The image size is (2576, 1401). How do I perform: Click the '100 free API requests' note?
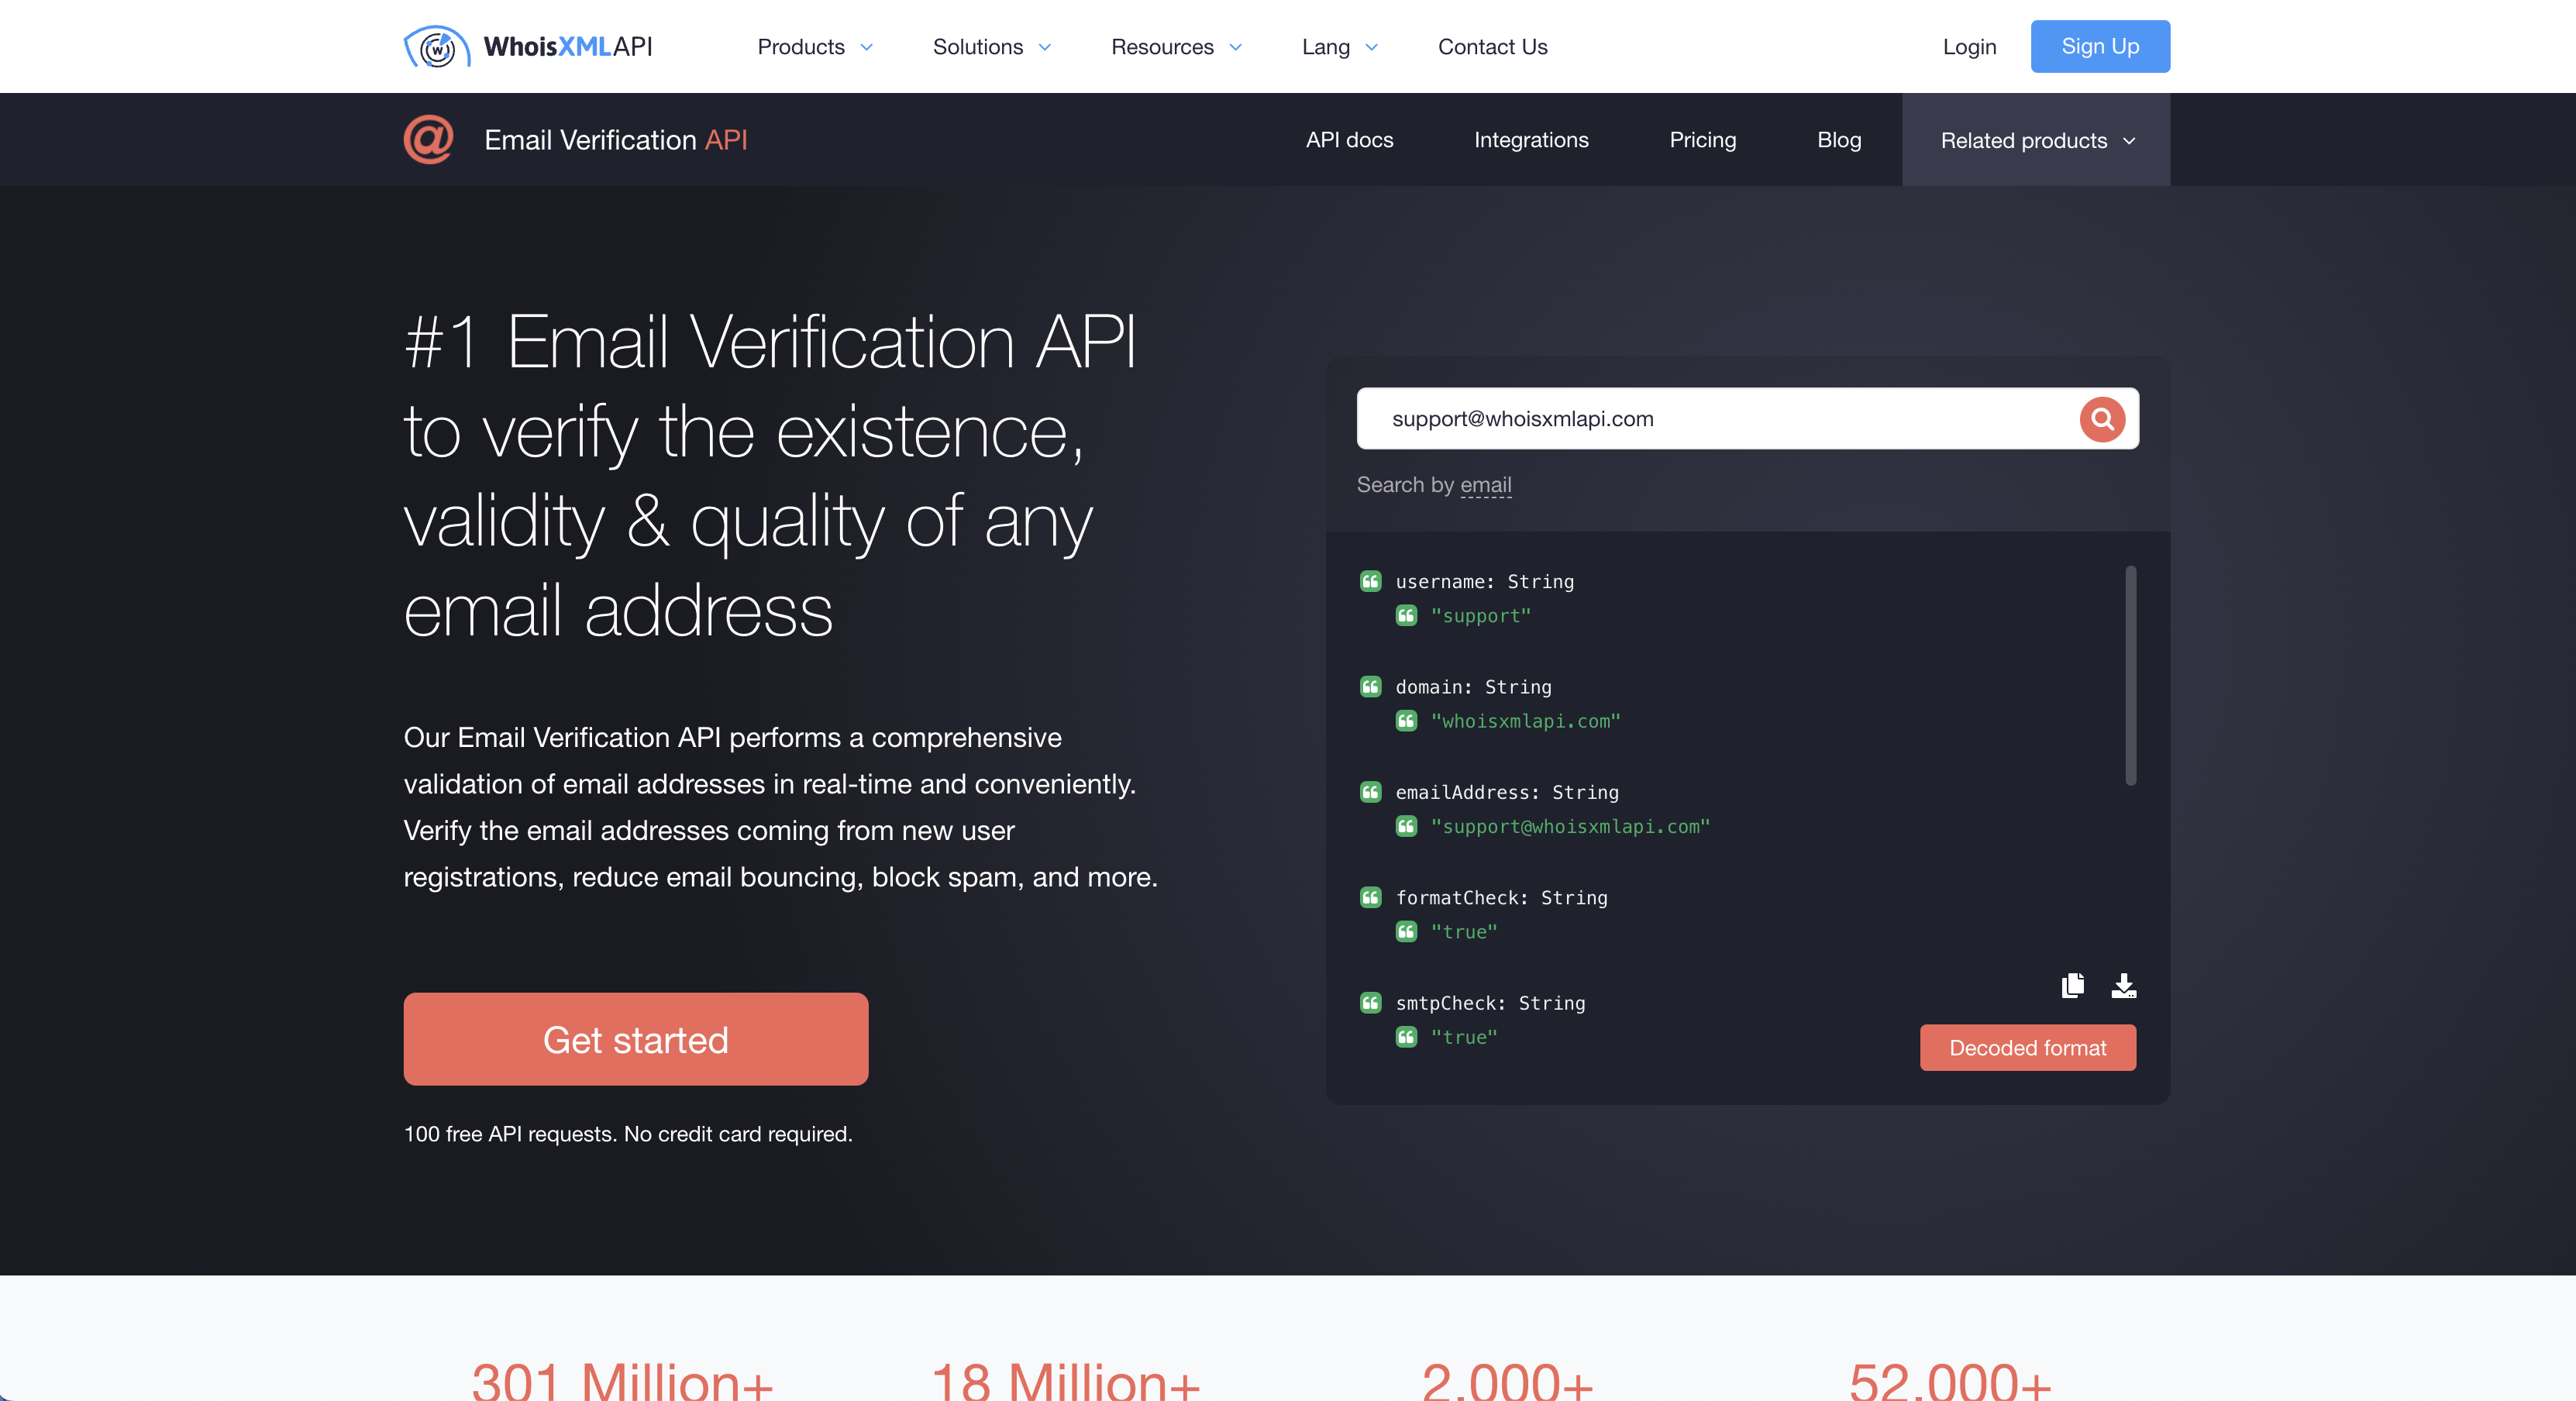(x=628, y=1134)
